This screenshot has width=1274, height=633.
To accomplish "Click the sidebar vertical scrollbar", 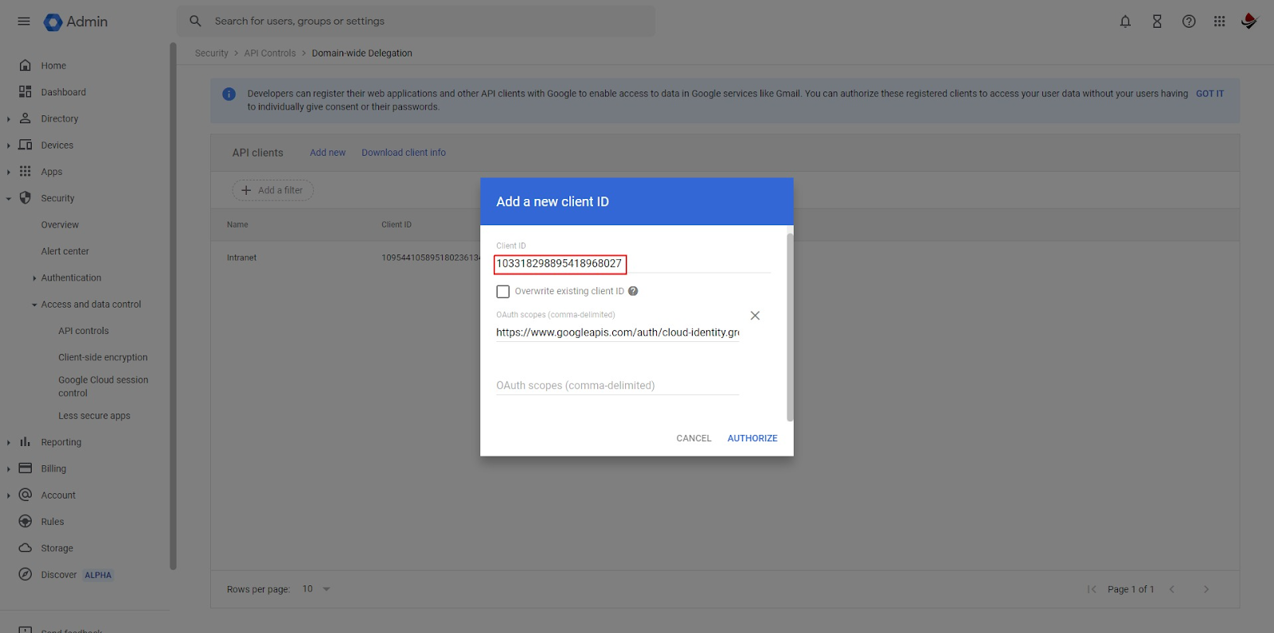I will tap(173, 306).
